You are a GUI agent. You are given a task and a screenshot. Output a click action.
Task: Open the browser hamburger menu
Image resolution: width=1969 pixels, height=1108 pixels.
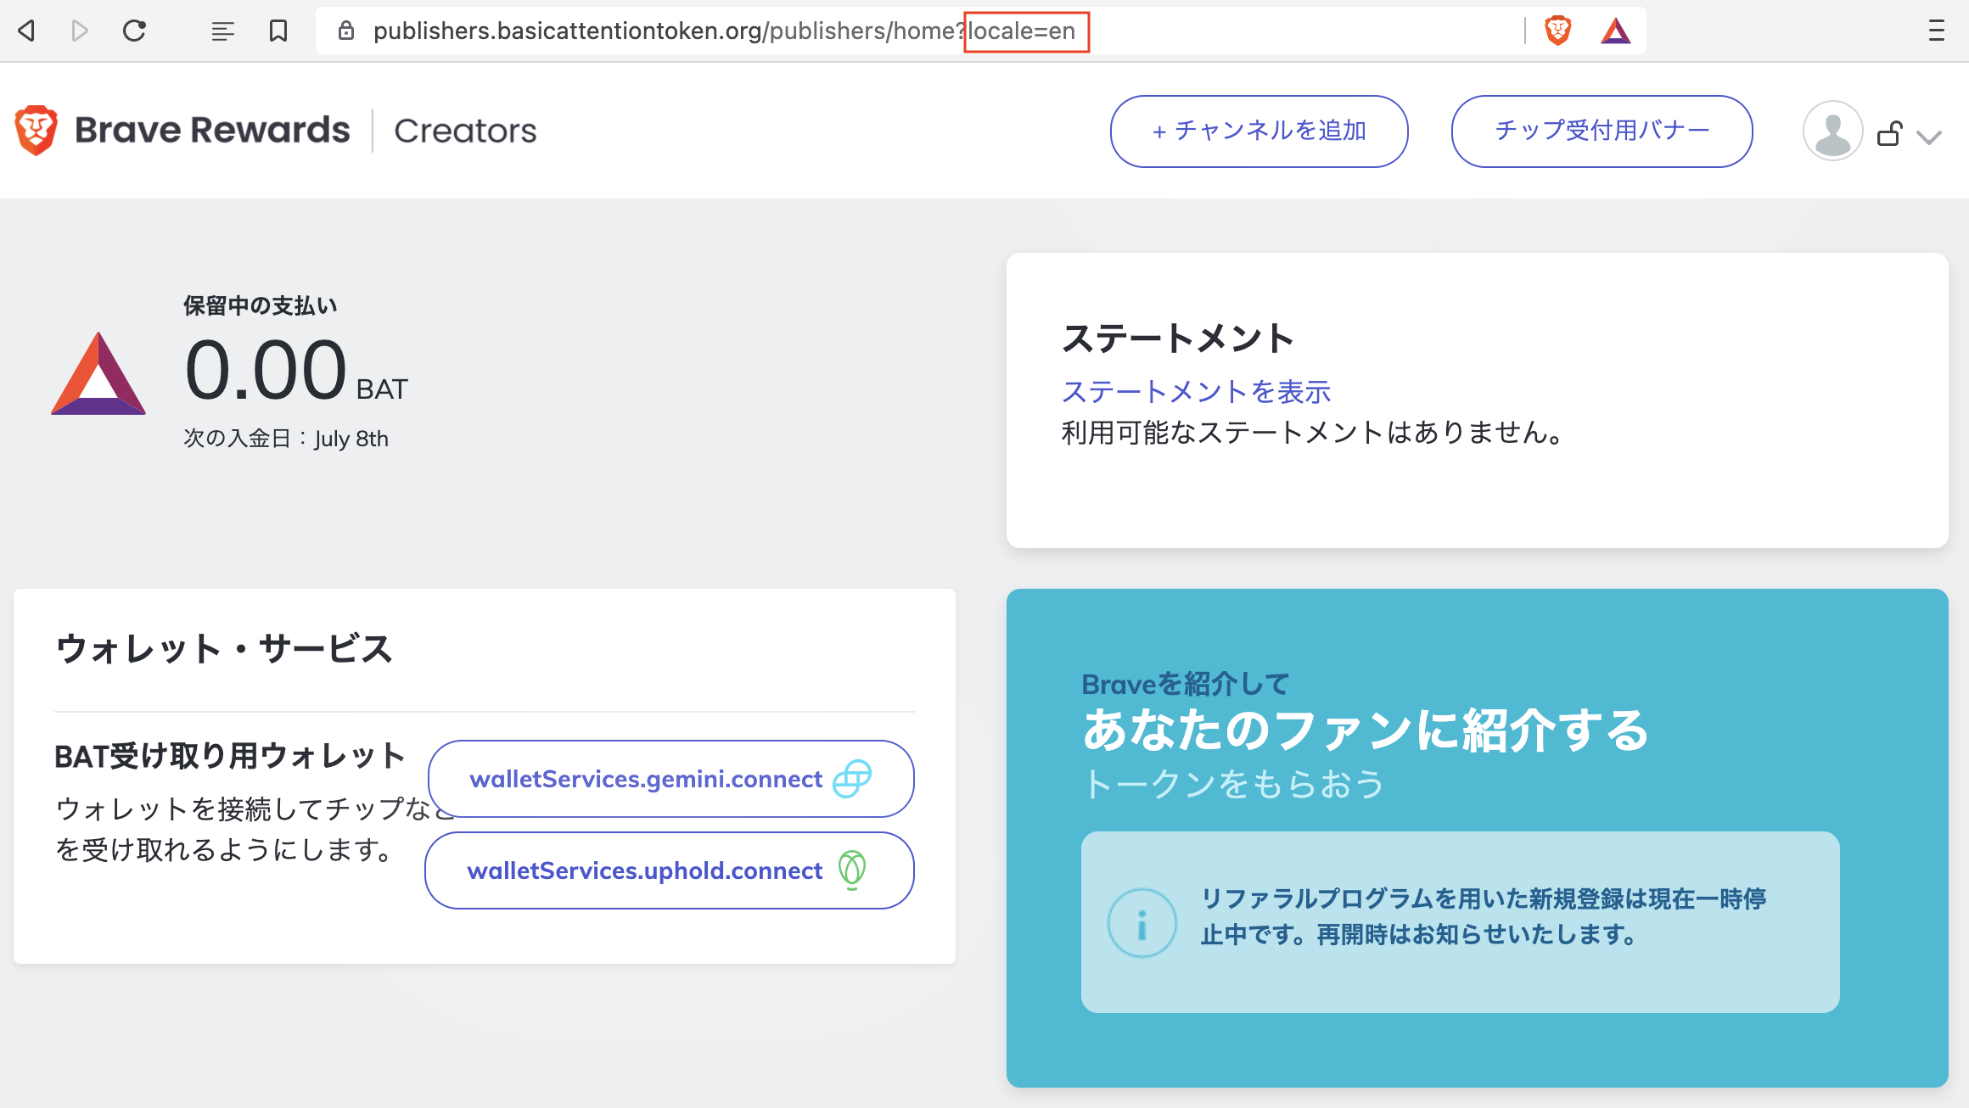pyautogui.click(x=1936, y=31)
